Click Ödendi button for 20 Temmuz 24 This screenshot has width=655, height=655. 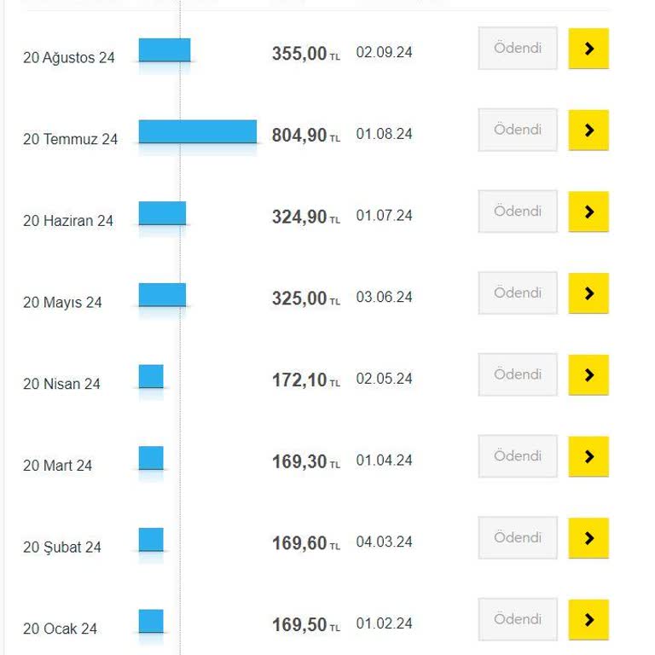(518, 130)
